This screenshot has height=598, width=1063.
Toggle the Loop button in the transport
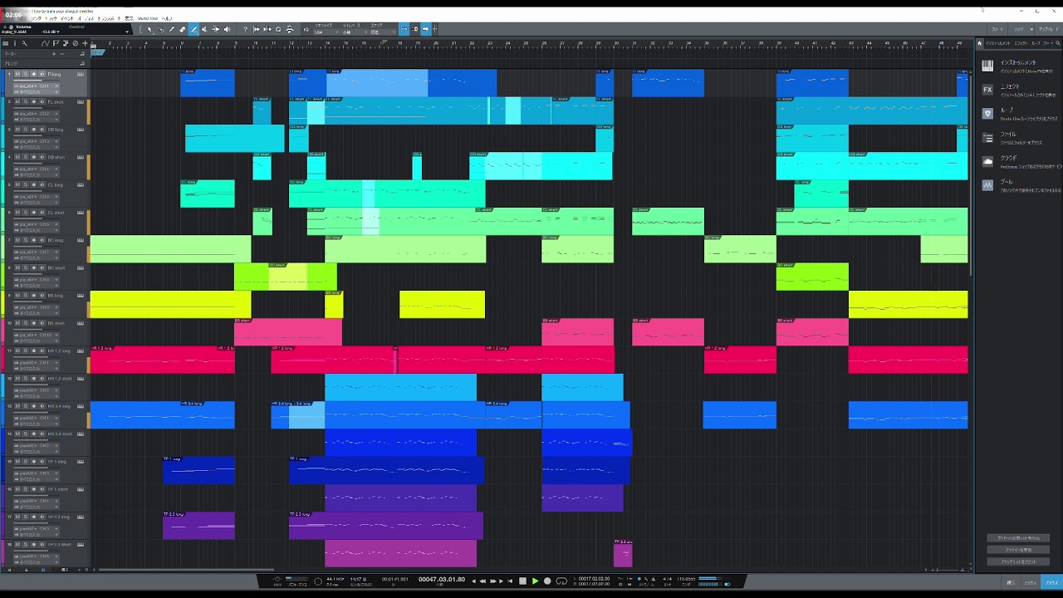[x=561, y=581]
